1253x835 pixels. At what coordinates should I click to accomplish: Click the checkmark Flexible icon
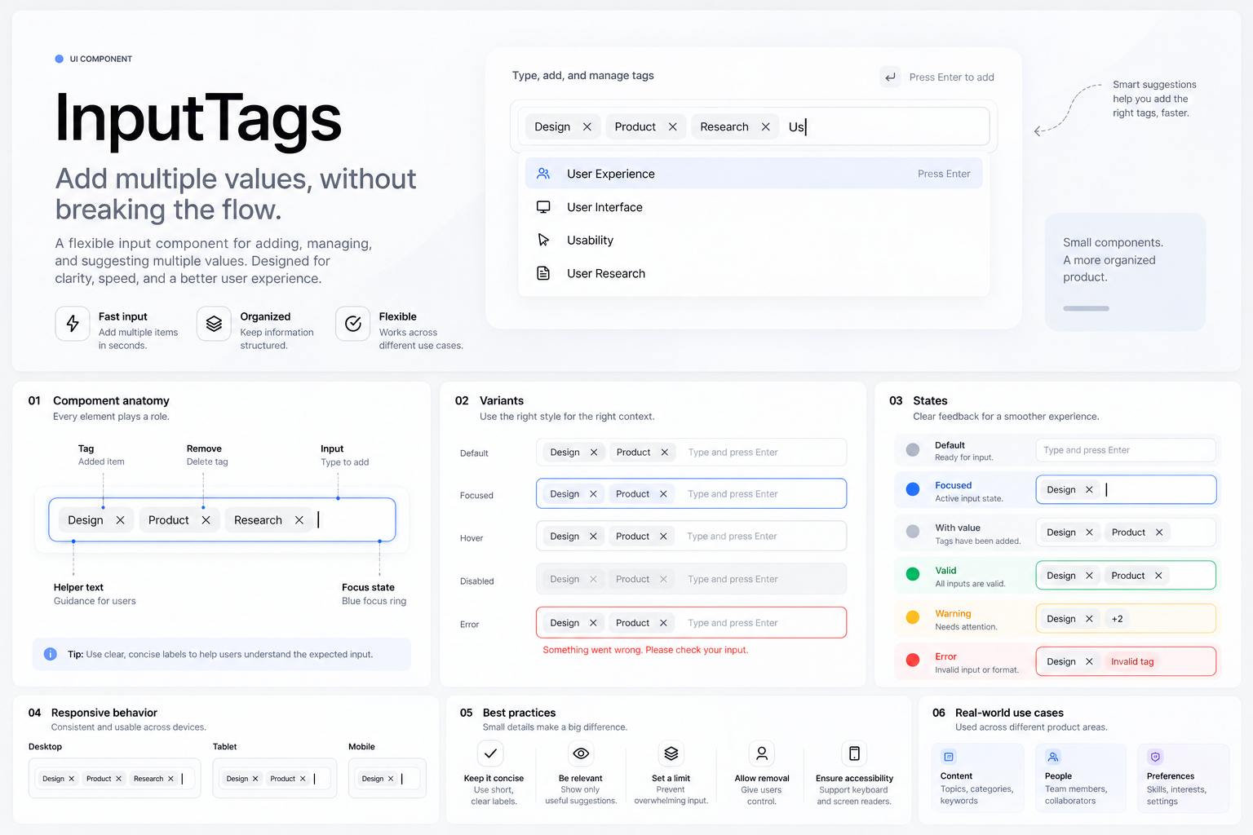pos(353,324)
